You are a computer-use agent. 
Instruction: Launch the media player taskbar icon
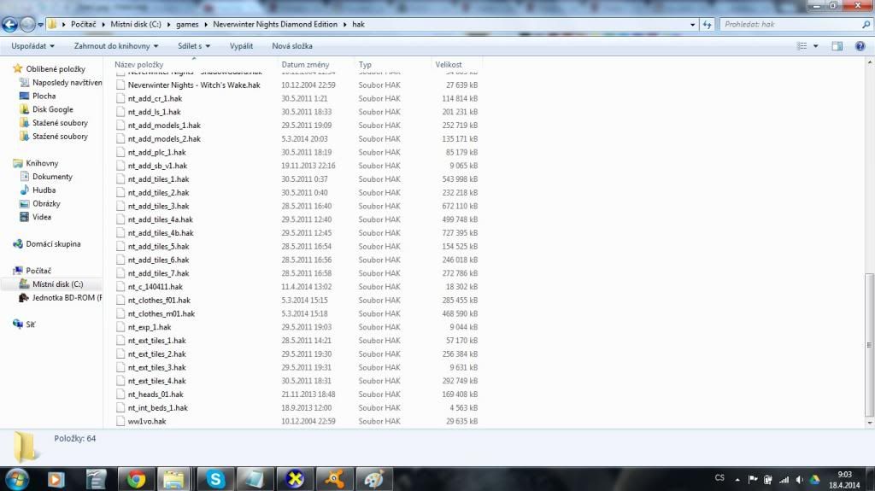[x=56, y=479]
